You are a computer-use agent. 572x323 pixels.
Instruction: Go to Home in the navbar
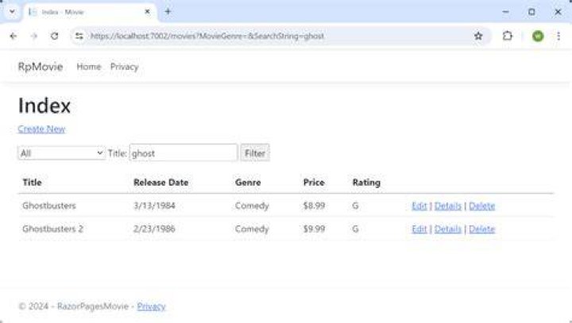pos(89,67)
